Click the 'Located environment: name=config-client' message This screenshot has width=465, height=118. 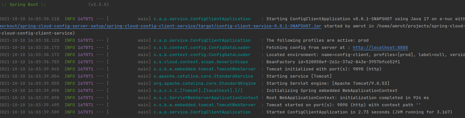click(x=365, y=55)
